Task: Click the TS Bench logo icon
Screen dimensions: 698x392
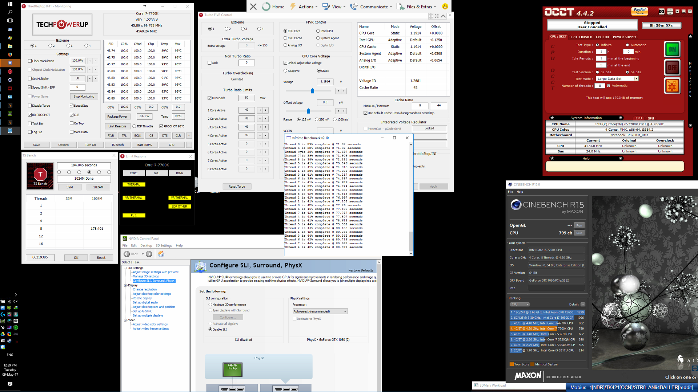Action: (40, 176)
